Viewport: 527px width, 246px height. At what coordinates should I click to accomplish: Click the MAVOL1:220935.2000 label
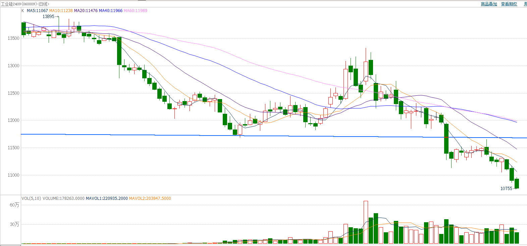click(x=107, y=198)
